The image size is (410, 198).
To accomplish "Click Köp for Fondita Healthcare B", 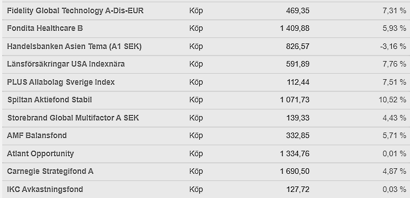I will 196,28.
